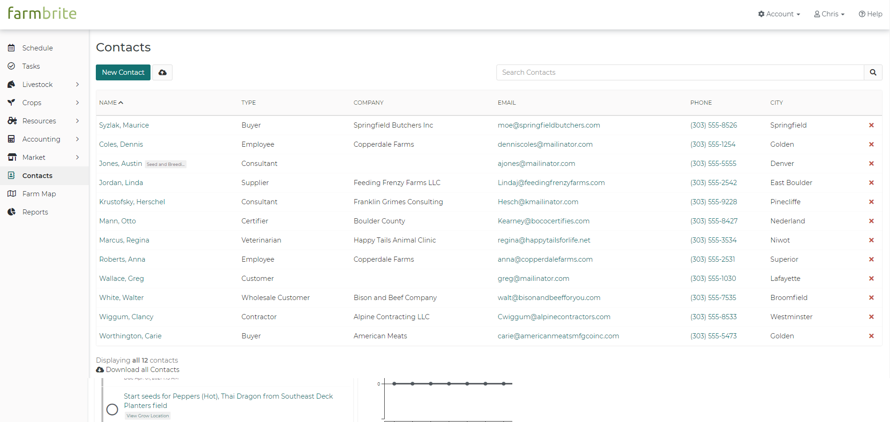
Task: Click the Farm Map icon in sidebar
Action: tap(12, 193)
